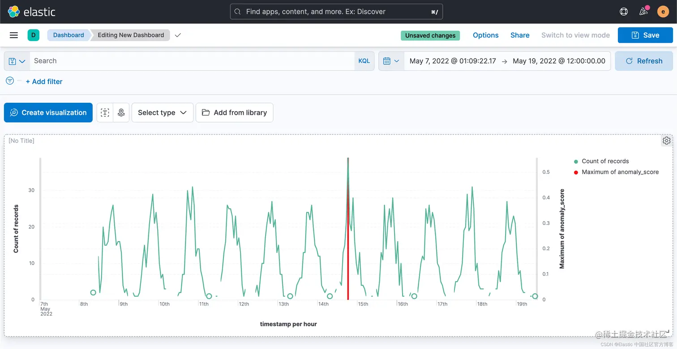Open the Options menu
The width and height of the screenshot is (677, 349).
point(486,35)
